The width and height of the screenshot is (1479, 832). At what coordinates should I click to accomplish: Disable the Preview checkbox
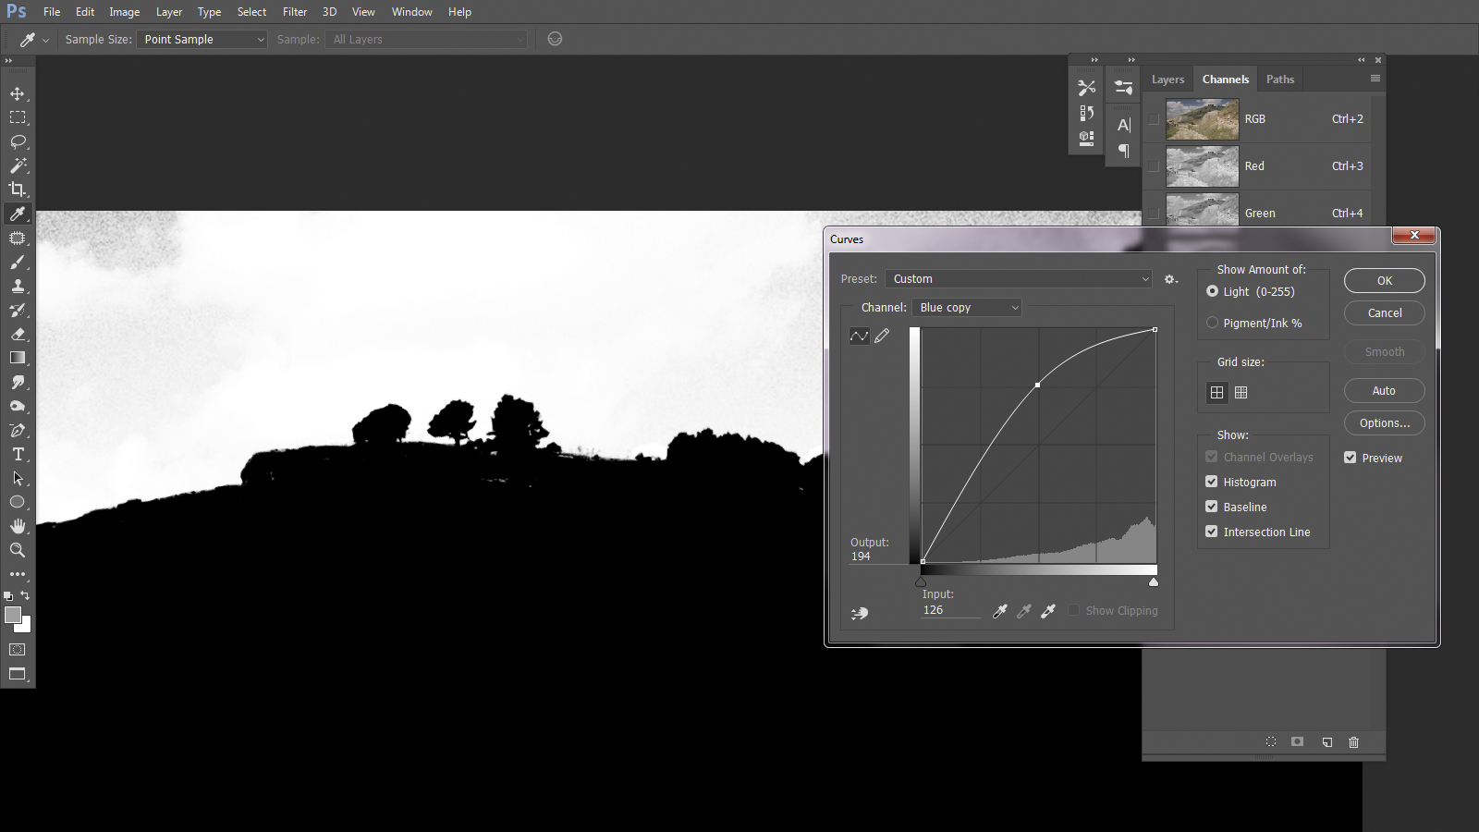1351,458
